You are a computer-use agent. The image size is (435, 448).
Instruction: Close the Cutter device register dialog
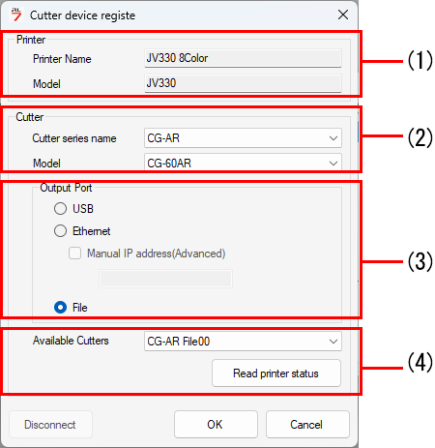click(x=343, y=15)
